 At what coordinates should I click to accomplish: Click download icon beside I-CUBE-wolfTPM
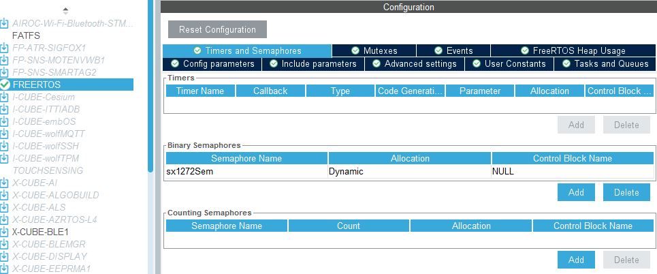coord(5,158)
